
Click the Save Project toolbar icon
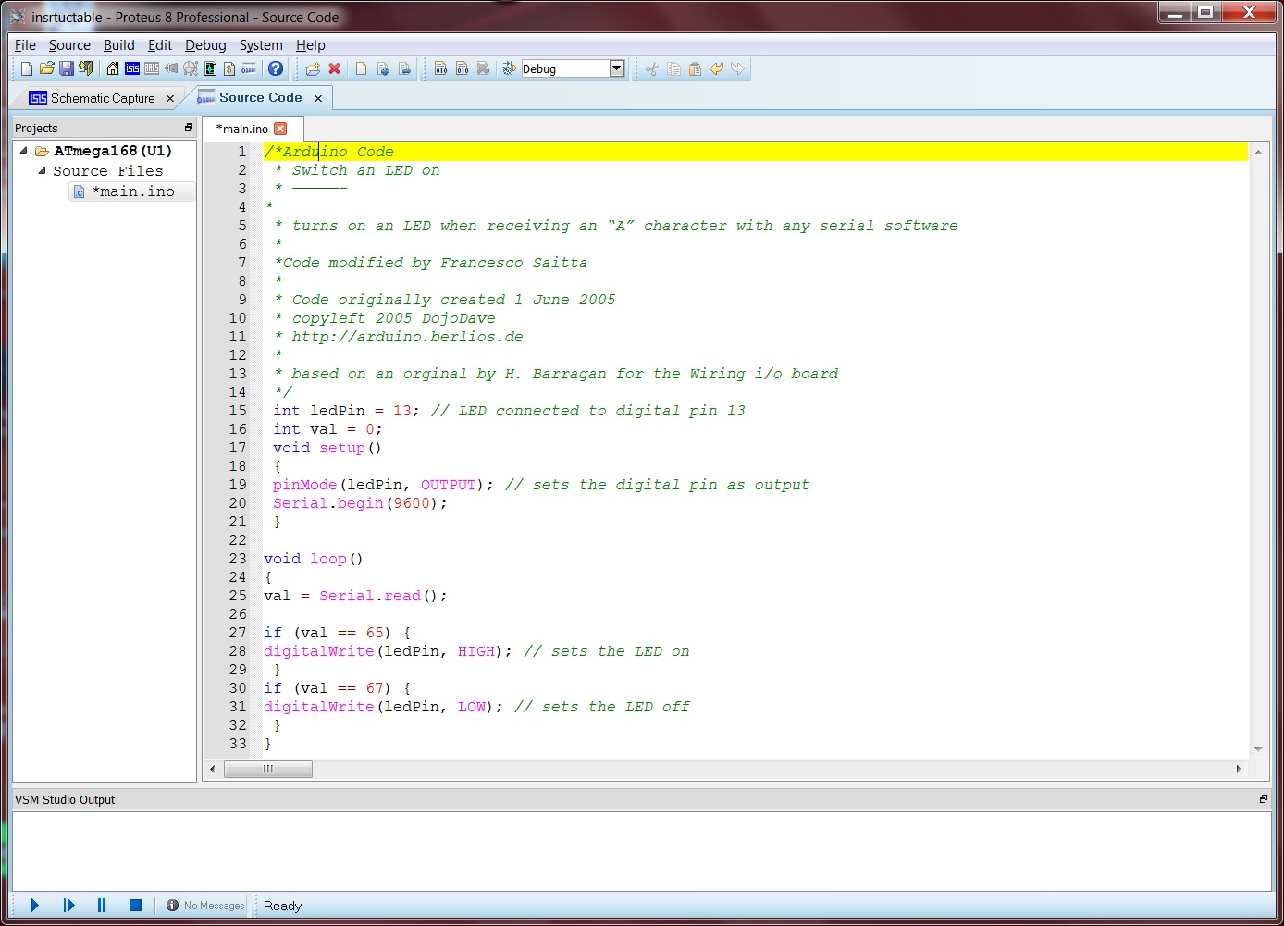[x=67, y=68]
